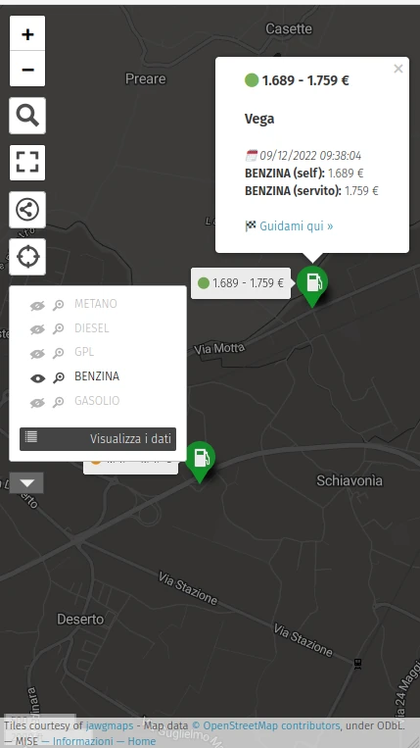
Task: Click the Visualizza i dati button
Action: coord(98,439)
